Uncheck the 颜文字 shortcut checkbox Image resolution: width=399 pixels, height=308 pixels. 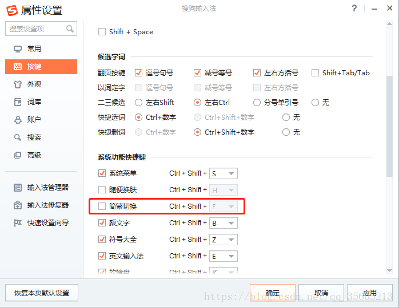(102, 223)
